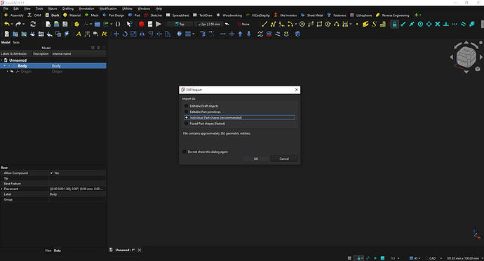Select the Draft Text annotation A icon

(79, 34)
